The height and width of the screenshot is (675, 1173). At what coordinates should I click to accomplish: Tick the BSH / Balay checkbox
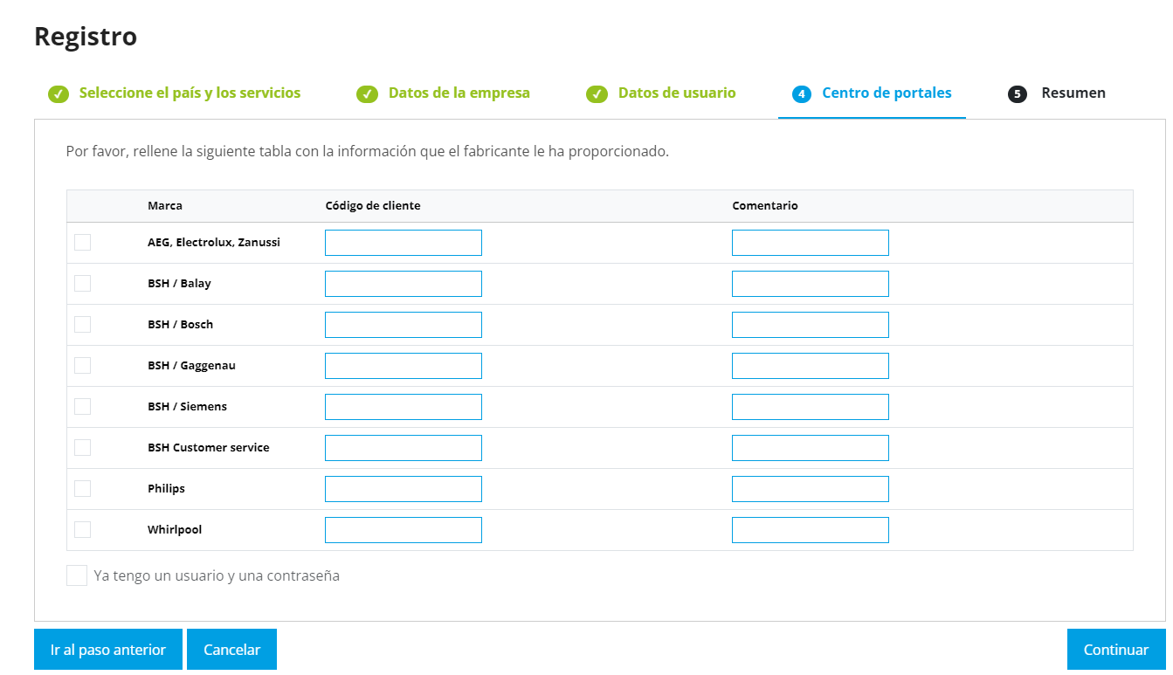83,284
